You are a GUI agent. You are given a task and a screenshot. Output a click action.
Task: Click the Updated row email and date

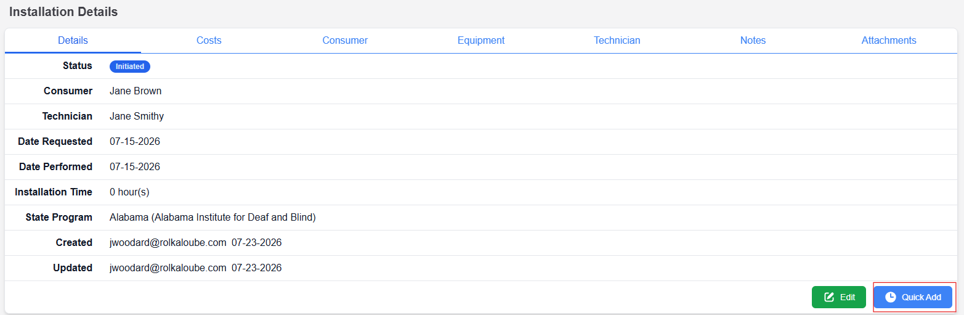pos(196,268)
